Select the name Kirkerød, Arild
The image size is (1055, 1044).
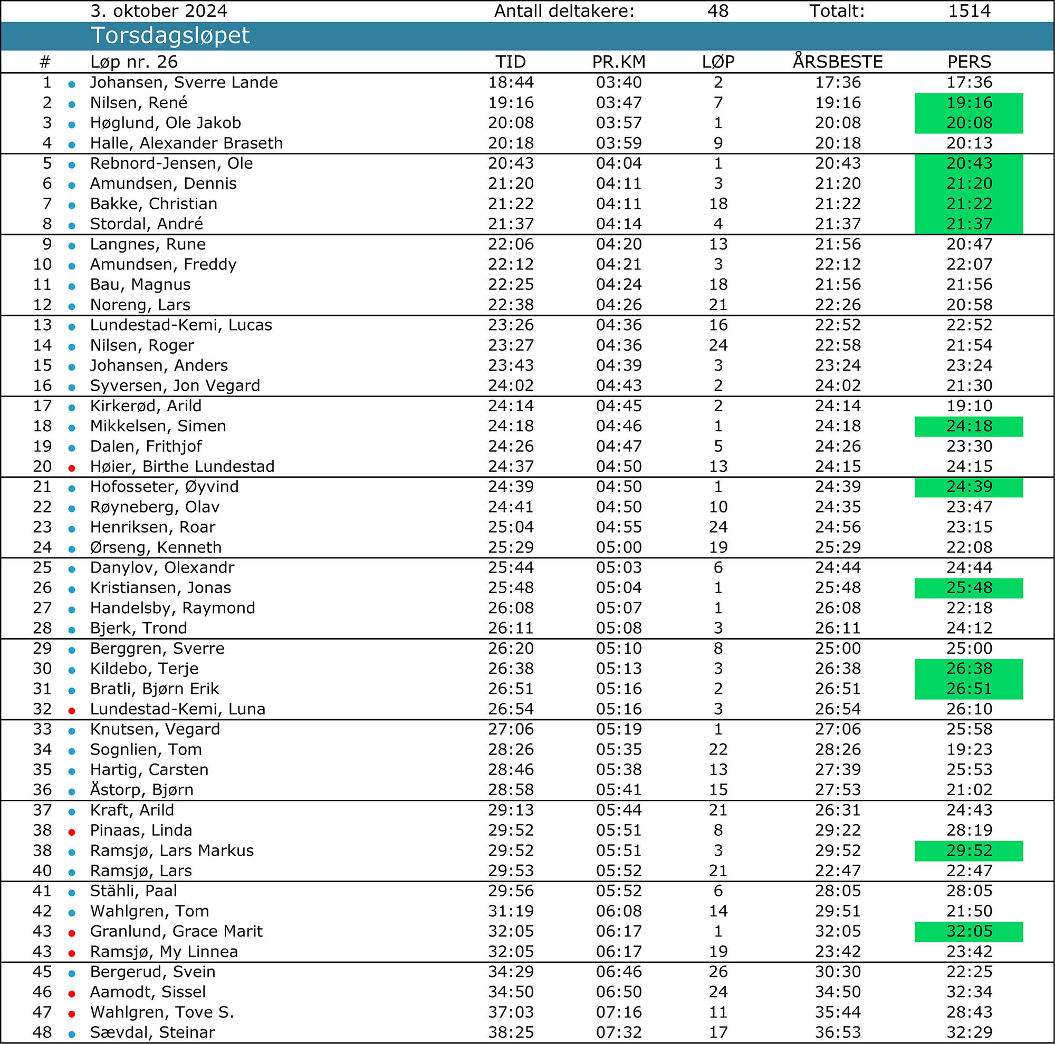coord(146,405)
